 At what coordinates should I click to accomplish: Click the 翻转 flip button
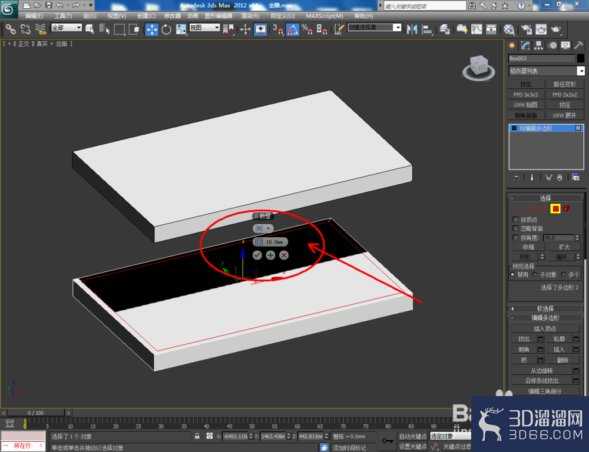tap(562, 360)
